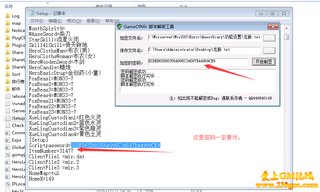This screenshot has height=192, width=320.
Task: Open the map folder icon
Action: pyautogui.click(x=8, y=23)
